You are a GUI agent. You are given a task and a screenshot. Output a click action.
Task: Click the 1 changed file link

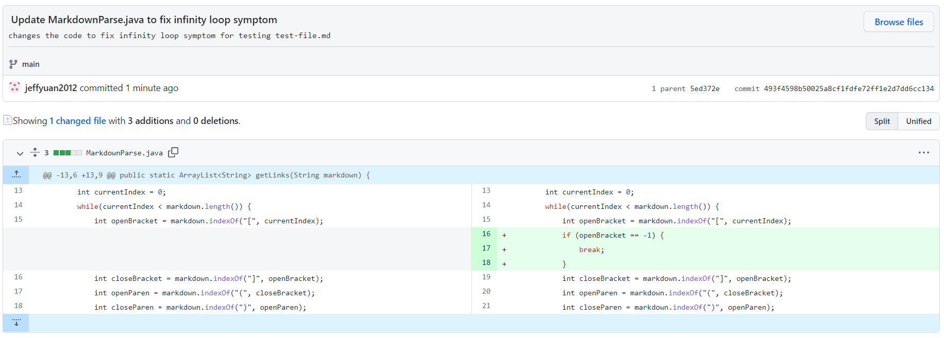coord(78,121)
